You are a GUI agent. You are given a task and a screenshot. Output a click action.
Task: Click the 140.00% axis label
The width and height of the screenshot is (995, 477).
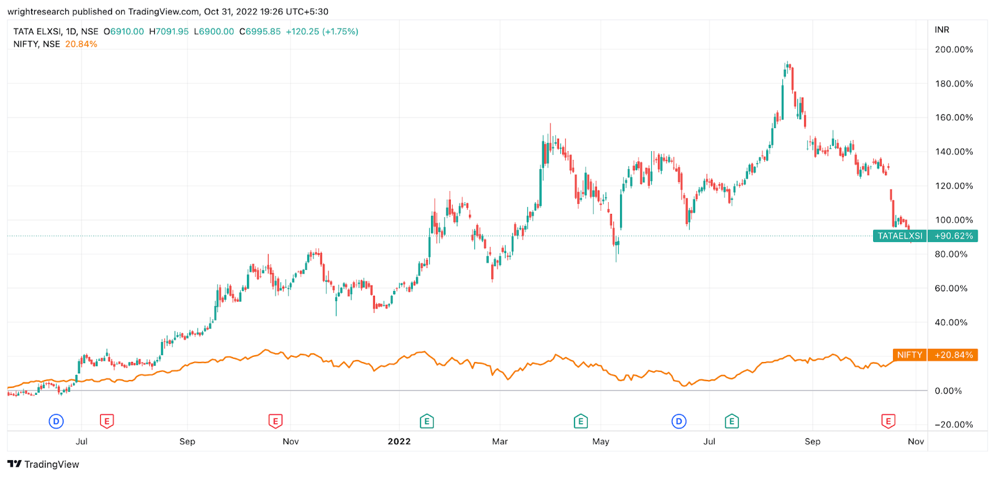tap(954, 152)
